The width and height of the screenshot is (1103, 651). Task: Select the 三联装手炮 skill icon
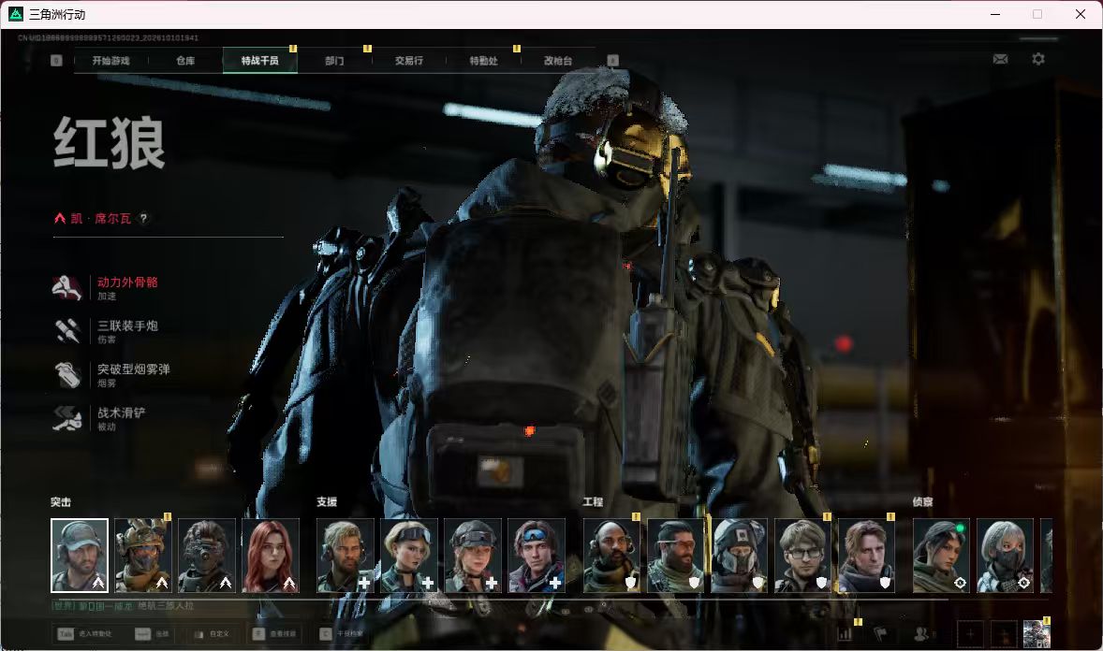[67, 331]
